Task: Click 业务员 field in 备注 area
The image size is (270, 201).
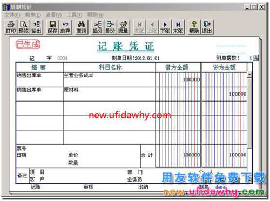Action: click(x=135, y=180)
